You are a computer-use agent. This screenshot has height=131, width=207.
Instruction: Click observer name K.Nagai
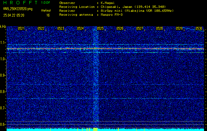click(108, 3)
